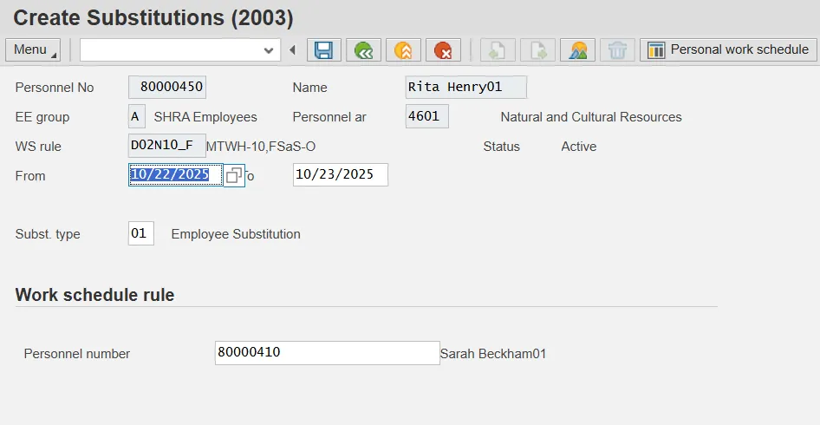This screenshot has width=820, height=425.
Task: Open the From date value help
Action: pos(234,175)
